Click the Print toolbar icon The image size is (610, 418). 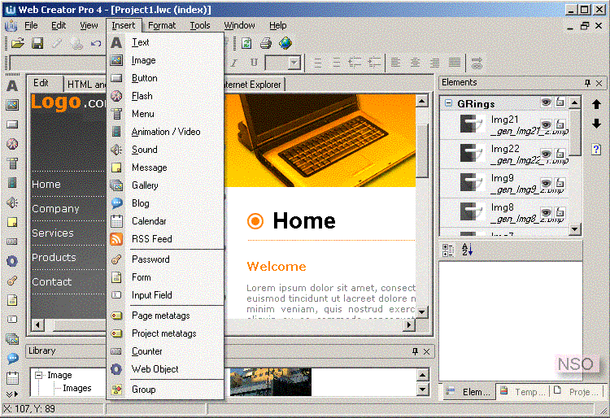[266, 43]
